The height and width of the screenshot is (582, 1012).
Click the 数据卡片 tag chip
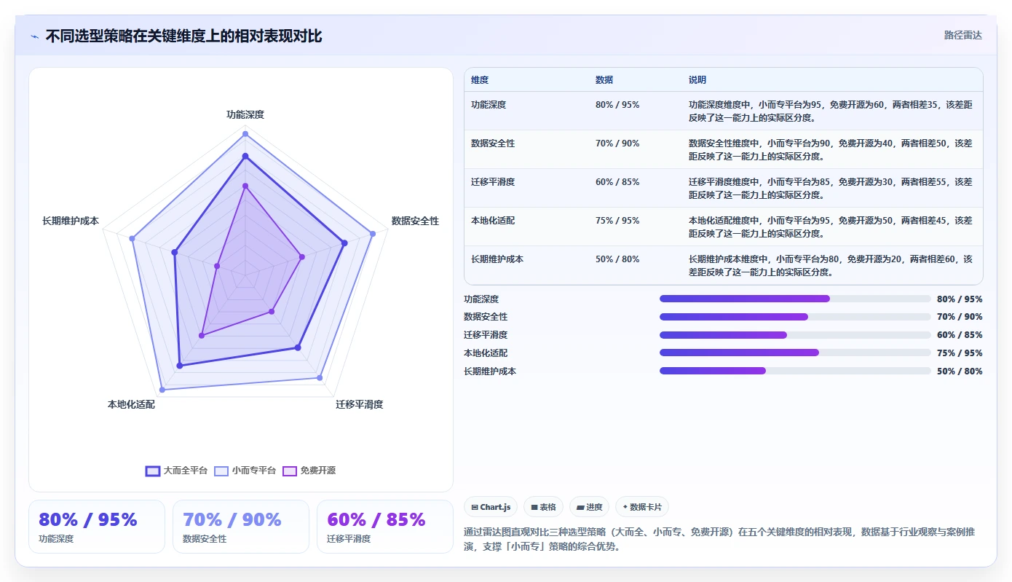point(642,507)
